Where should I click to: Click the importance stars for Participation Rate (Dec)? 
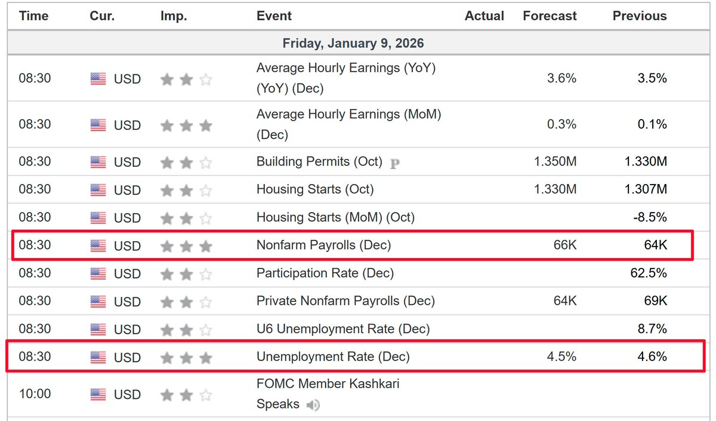pyautogui.click(x=186, y=274)
